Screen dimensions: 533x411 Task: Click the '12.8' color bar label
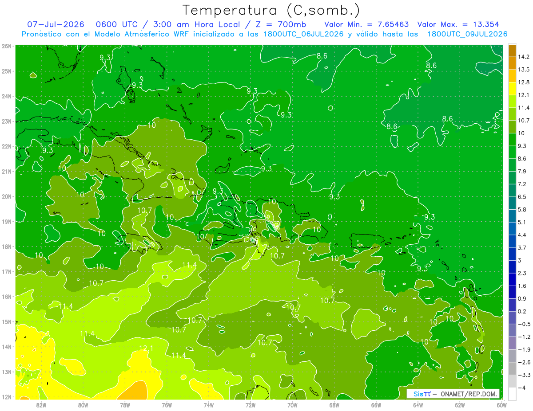click(x=524, y=82)
